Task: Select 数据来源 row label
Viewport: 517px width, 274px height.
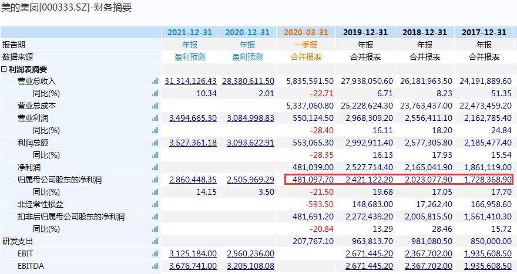Action: (18, 57)
